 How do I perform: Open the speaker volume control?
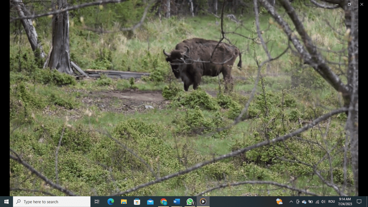click(323, 202)
